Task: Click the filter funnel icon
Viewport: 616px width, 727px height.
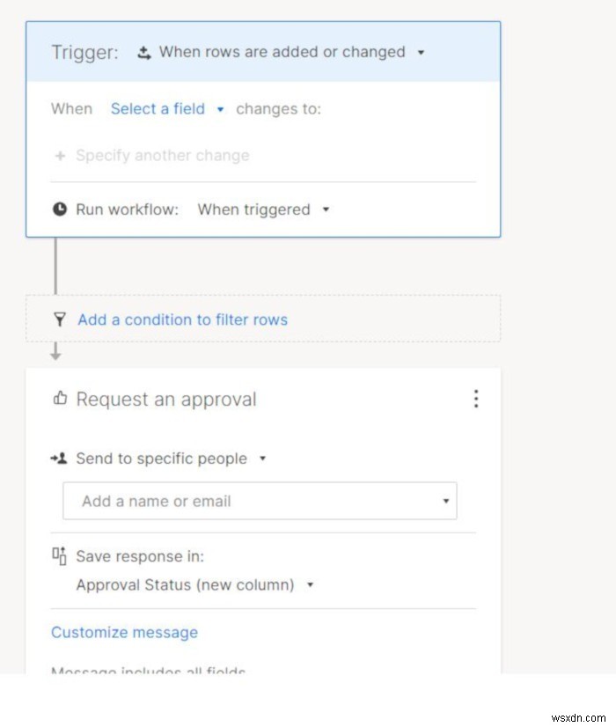Action: [60, 319]
